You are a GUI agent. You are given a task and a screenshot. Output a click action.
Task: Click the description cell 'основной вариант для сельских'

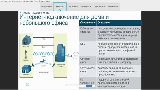click(x=119, y=71)
